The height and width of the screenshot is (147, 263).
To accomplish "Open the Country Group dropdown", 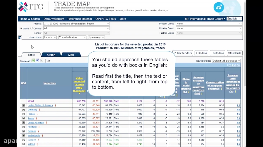I will click(209, 28).
